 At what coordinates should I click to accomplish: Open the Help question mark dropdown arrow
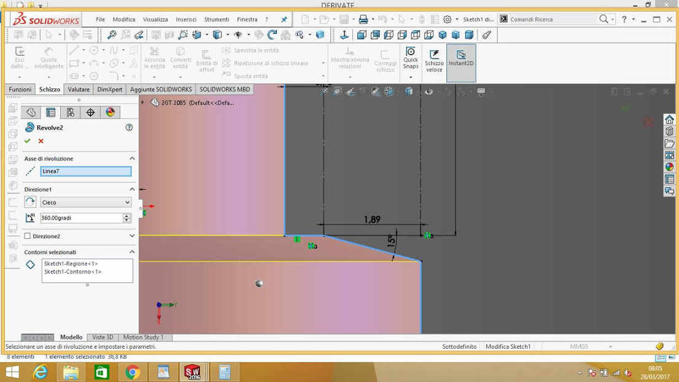634,20
